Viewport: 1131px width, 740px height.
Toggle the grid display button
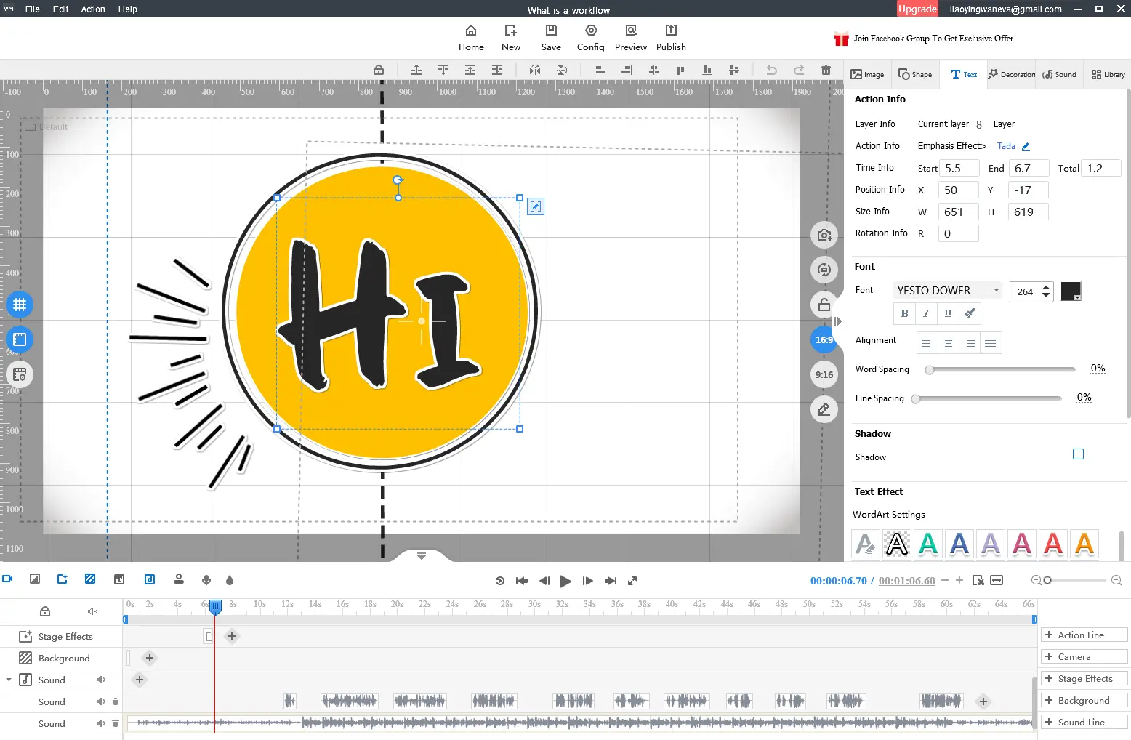pyautogui.click(x=20, y=305)
